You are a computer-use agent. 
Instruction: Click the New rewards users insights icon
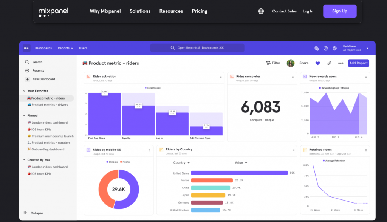pyautogui.click(x=305, y=77)
